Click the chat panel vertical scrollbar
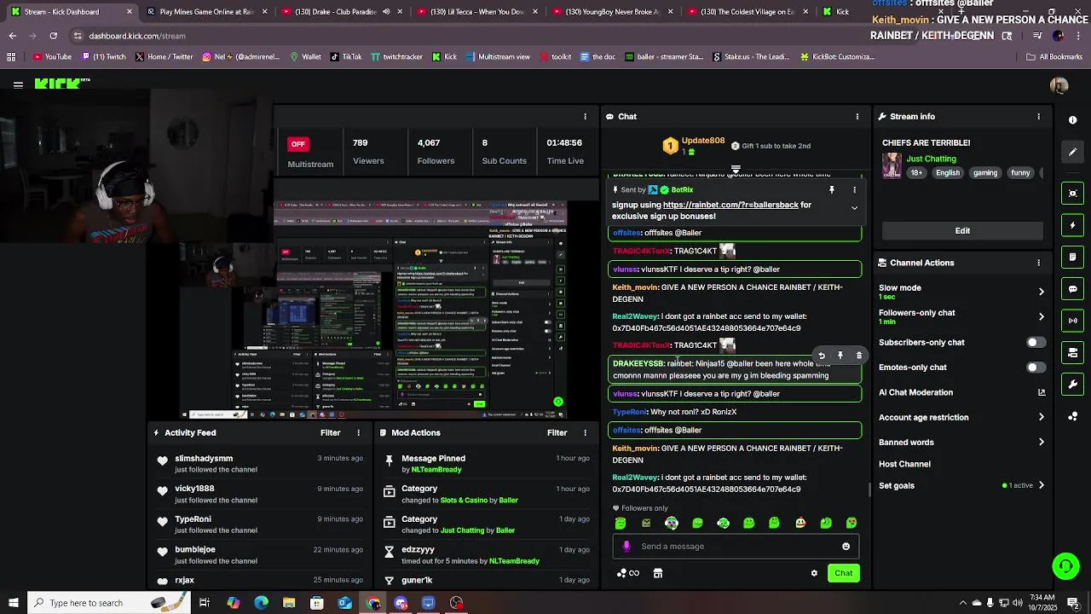The height and width of the screenshot is (614, 1091). tap(869, 489)
